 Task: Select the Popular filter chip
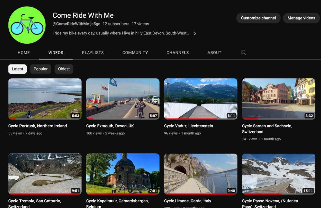[x=40, y=69]
